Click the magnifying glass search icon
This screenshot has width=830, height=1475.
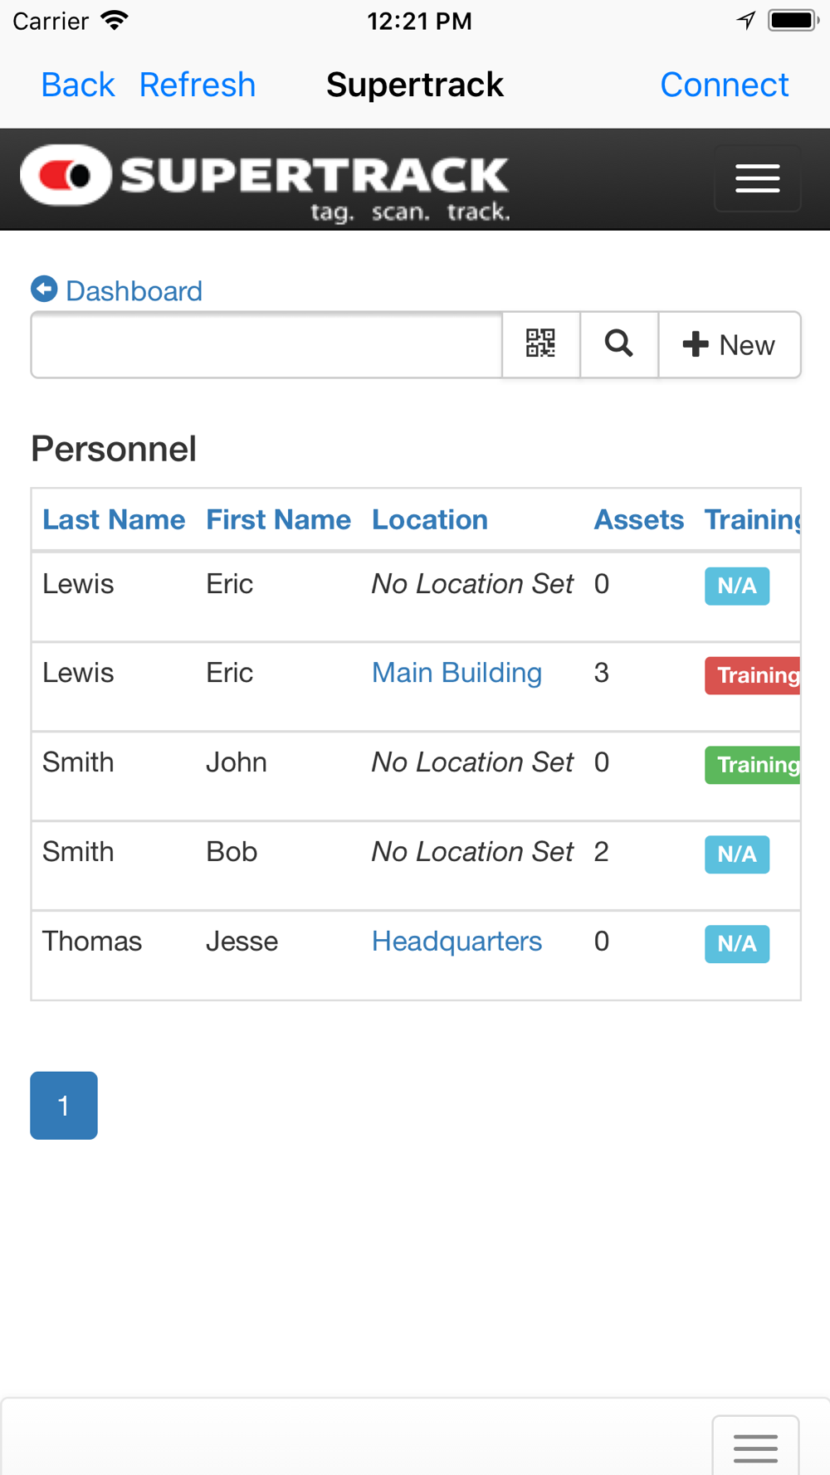[619, 344]
